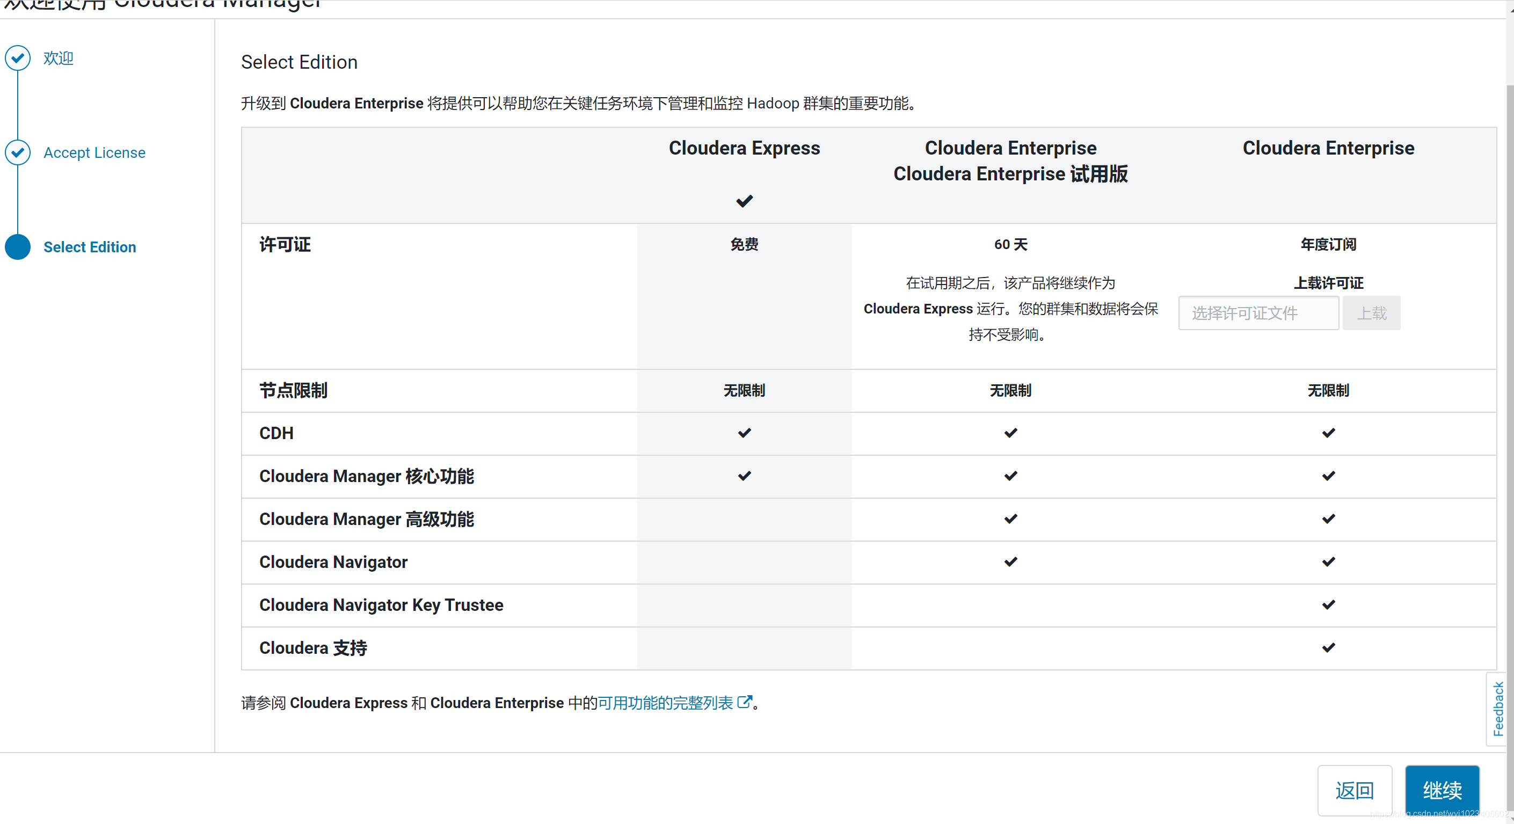
Task: Click the Cloudera Navigator checkmark in trial column
Action: [x=1010, y=562]
